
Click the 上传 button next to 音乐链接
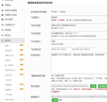click(x=93, y=86)
